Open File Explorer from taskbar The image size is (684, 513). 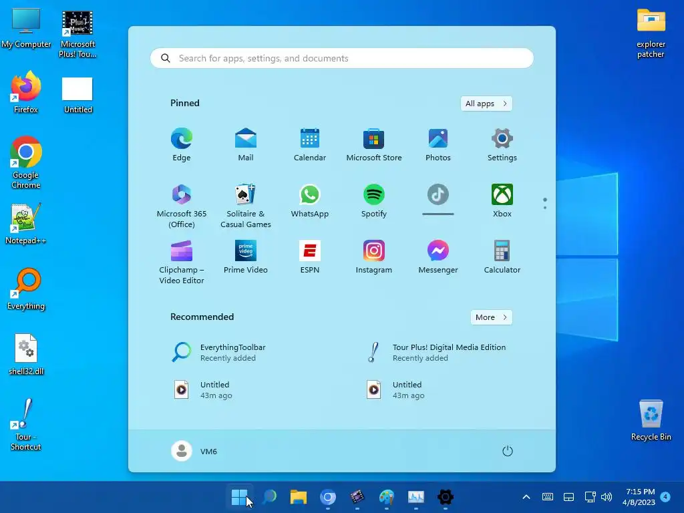(x=299, y=497)
